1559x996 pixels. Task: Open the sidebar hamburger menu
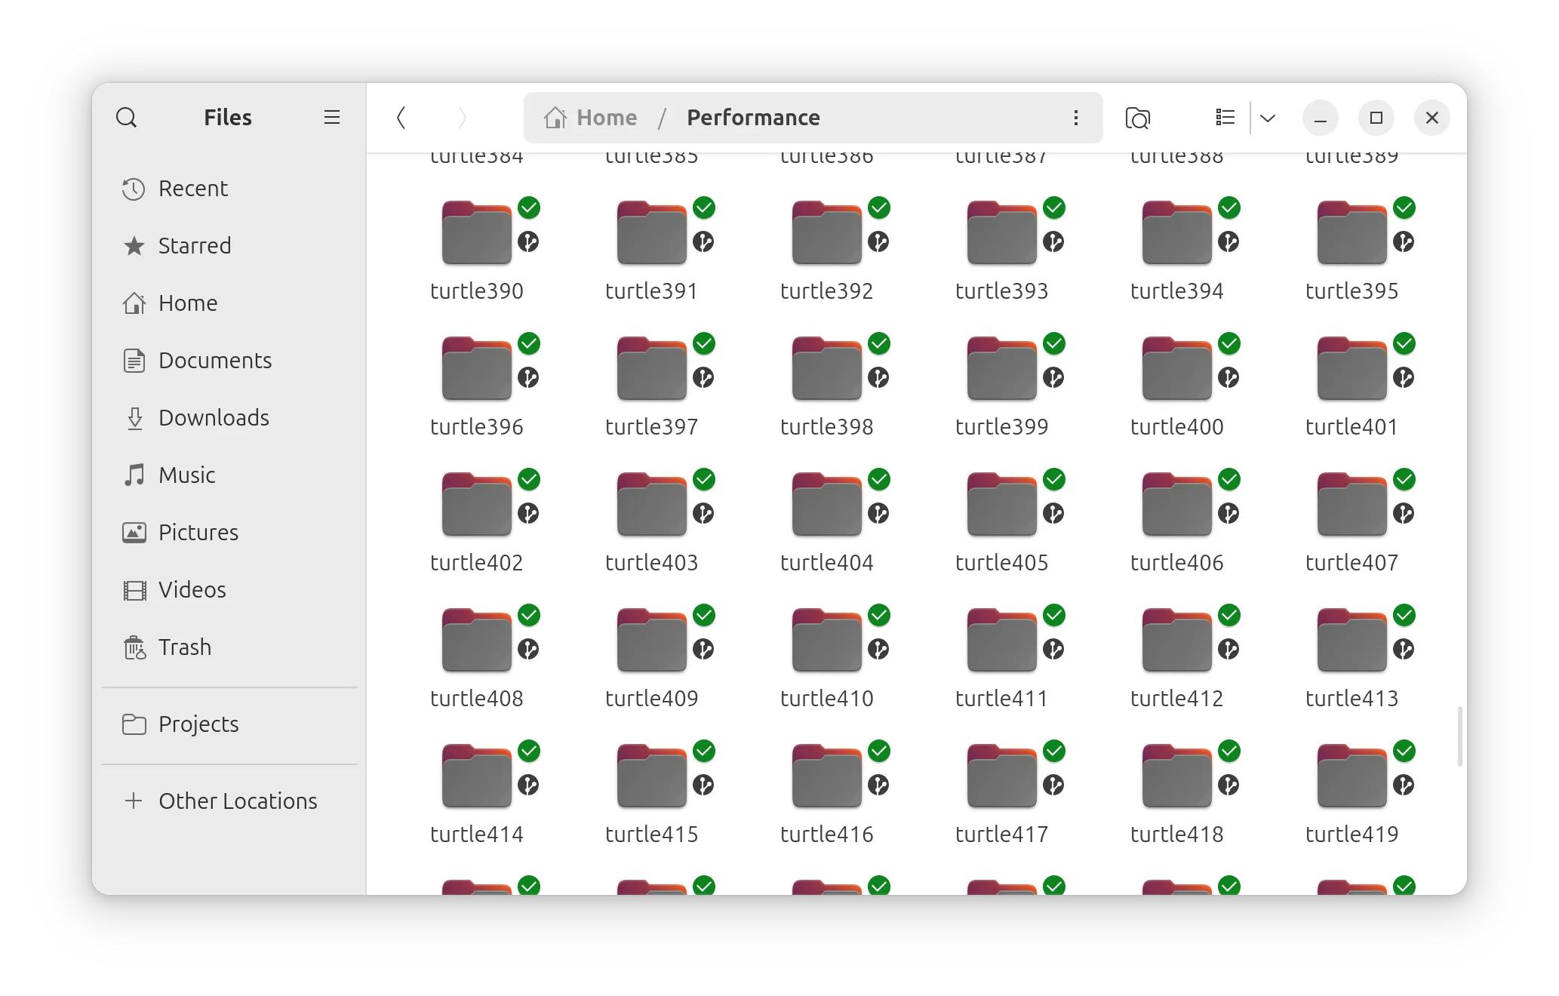tap(331, 118)
